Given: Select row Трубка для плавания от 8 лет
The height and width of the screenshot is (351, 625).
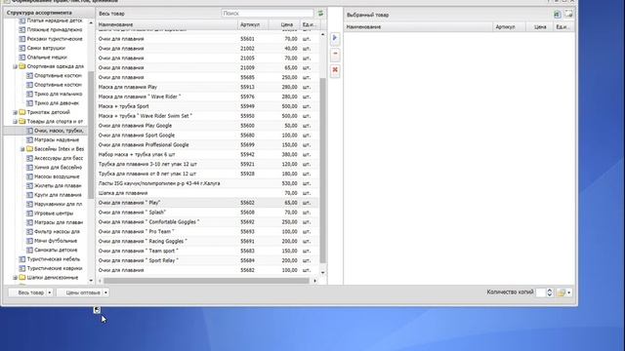Looking at the screenshot, I should pyautogui.click(x=207, y=174).
